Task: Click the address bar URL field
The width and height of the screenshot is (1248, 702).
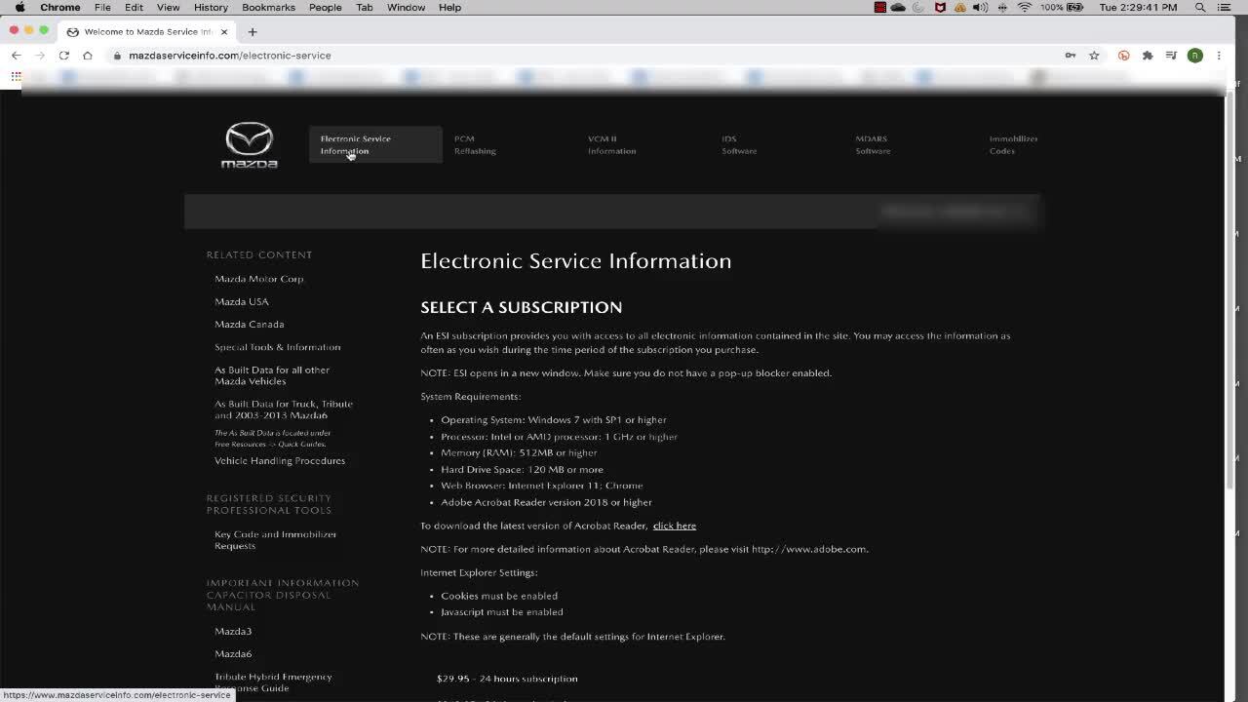Action: tap(585, 56)
